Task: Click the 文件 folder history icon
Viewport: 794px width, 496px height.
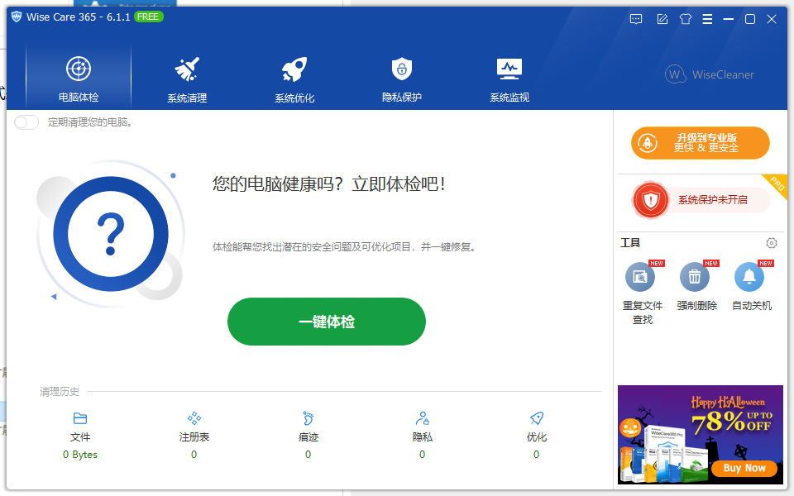Action: point(80,418)
